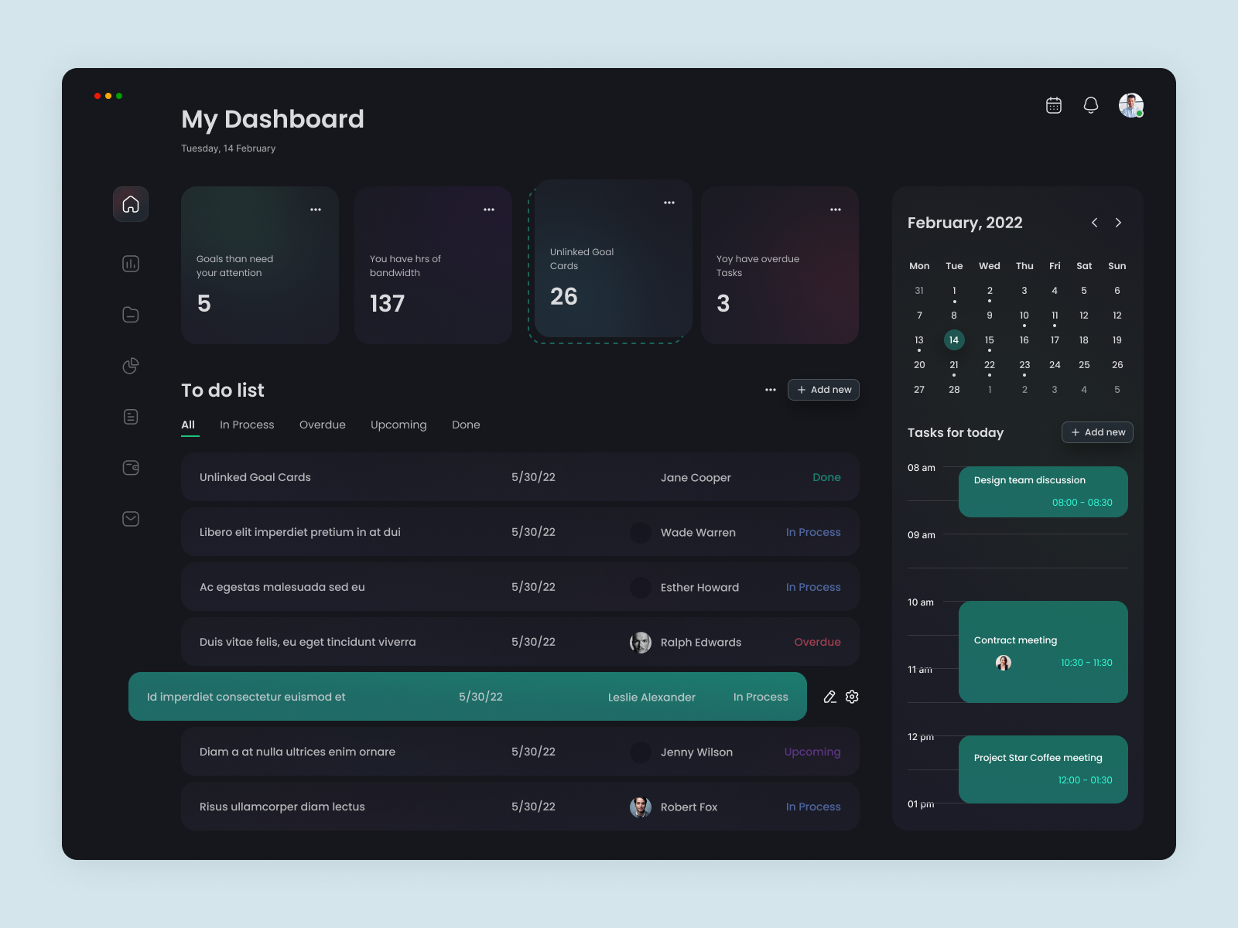The height and width of the screenshot is (928, 1238).
Task: Select the Home icon in the sidebar
Action: pos(130,204)
